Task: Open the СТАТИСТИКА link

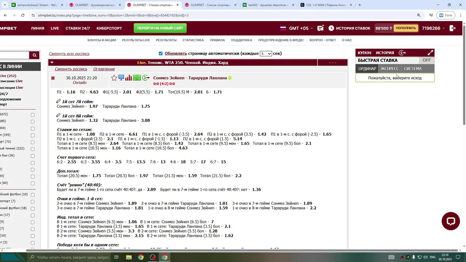Action: click(x=193, y=40)
